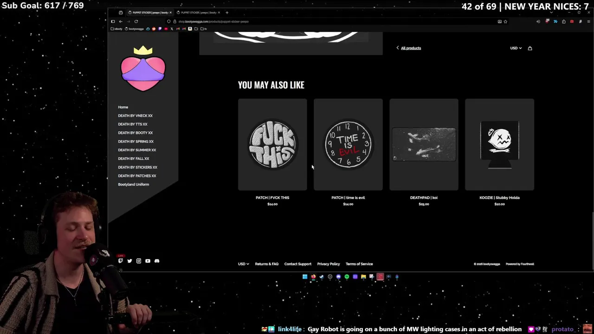
Task: Open Firefox from the taskbar
Action: coord(313,276)
